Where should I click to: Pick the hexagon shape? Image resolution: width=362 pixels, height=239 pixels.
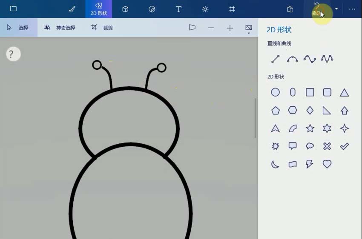coord(293,110)
